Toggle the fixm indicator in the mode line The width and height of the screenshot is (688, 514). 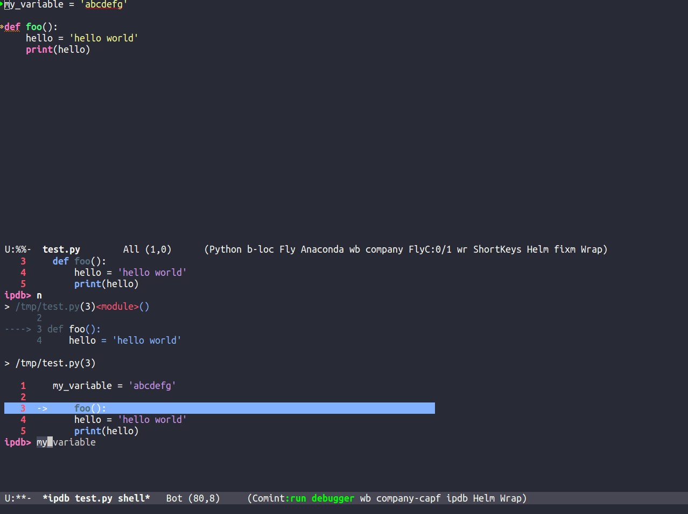pos(564,249)
